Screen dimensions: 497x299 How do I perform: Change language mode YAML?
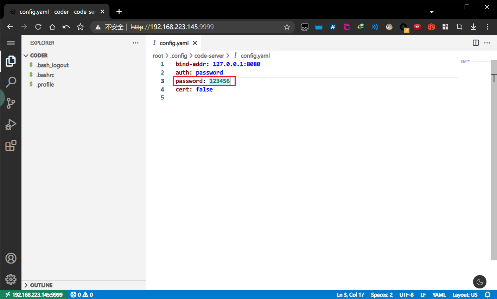click(439, 295)
